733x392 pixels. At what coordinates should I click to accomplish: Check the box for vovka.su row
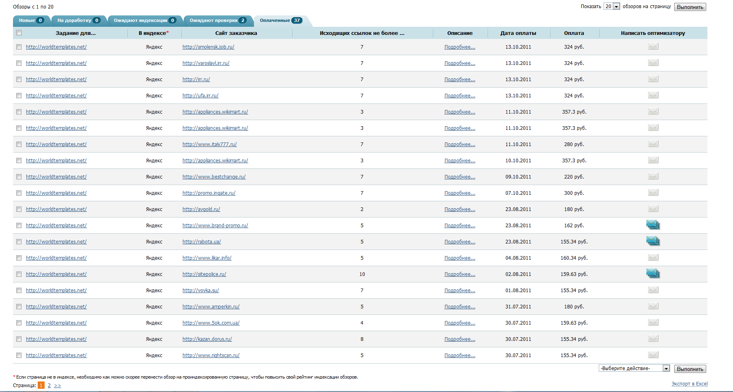19,291
